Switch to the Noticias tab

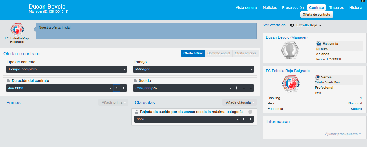pyautogui.click(x=270, y=8)
